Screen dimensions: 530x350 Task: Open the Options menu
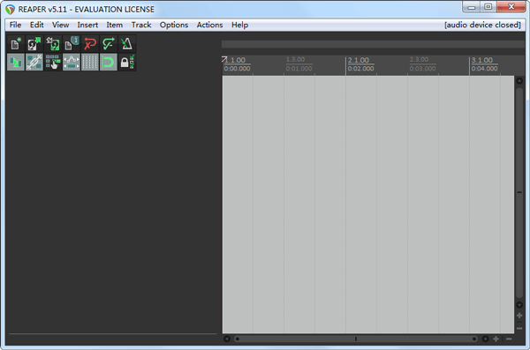click(174, 25)
